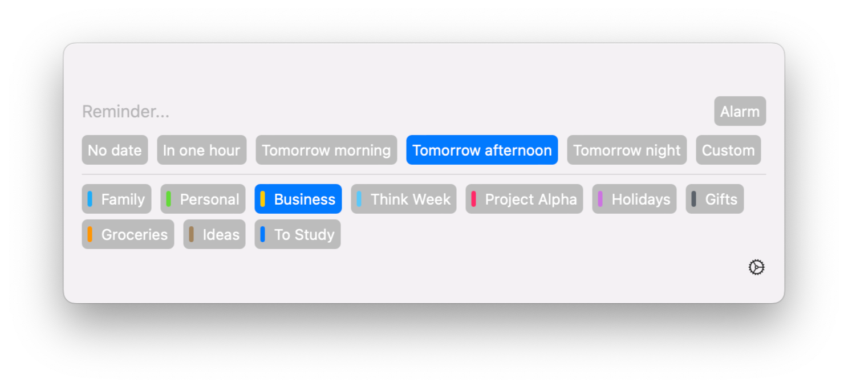Set reminder for Tomorrow morning
The width and height of the screenshot is (848, 387).
tap(326, 150)
